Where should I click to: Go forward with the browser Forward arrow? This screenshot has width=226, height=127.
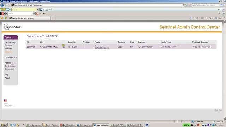(6, 5)
